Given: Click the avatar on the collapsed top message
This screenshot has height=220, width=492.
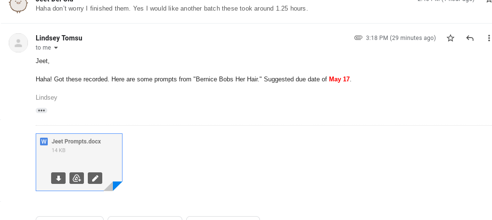Looking at the screenshot, I should pos(18,5).
